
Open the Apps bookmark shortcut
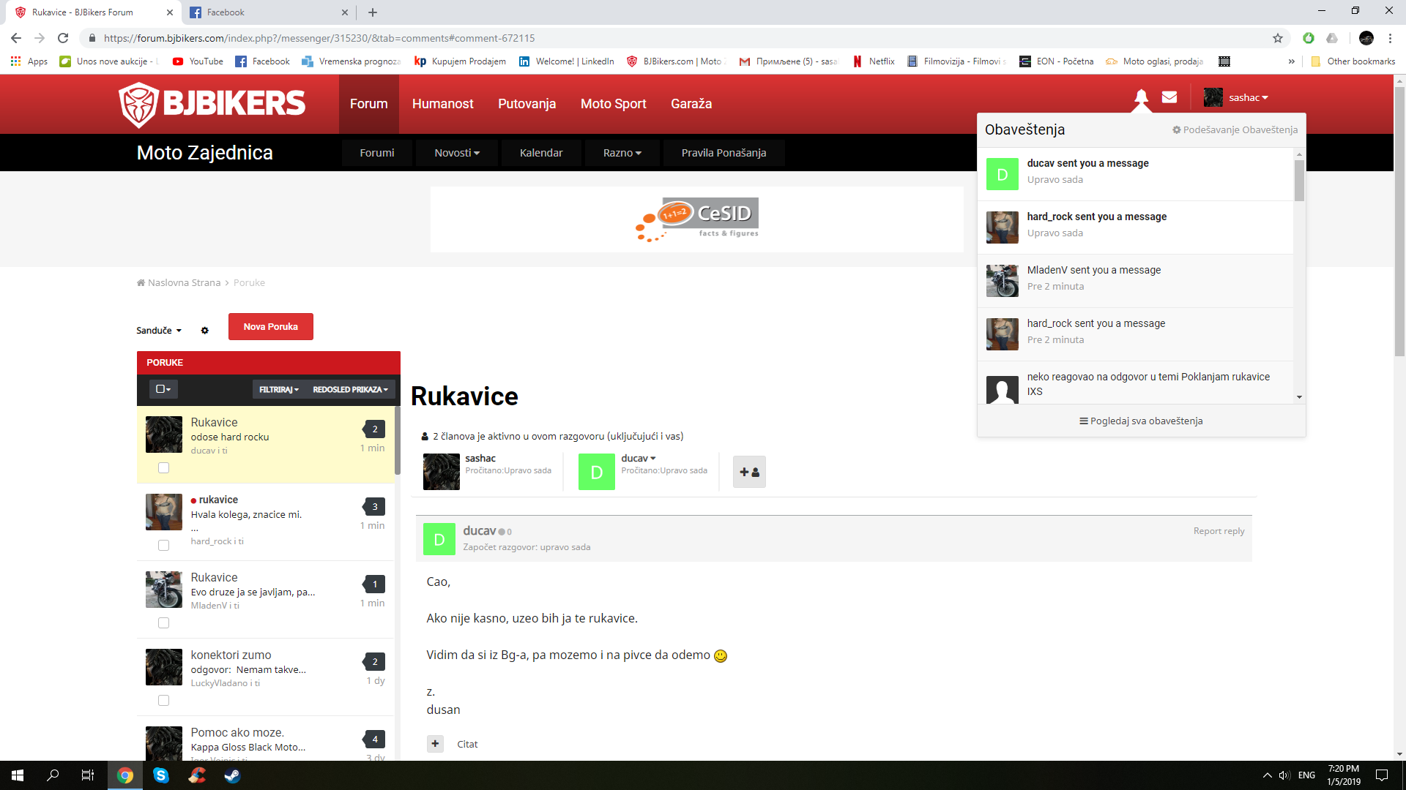pyautogui.click(x=29, y=61)
